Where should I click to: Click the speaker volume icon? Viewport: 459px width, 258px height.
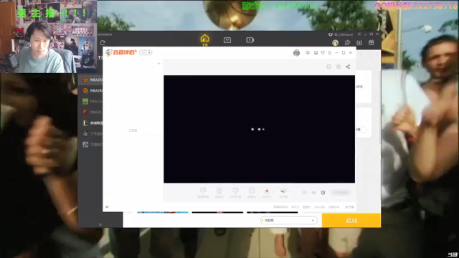(283, 192)
